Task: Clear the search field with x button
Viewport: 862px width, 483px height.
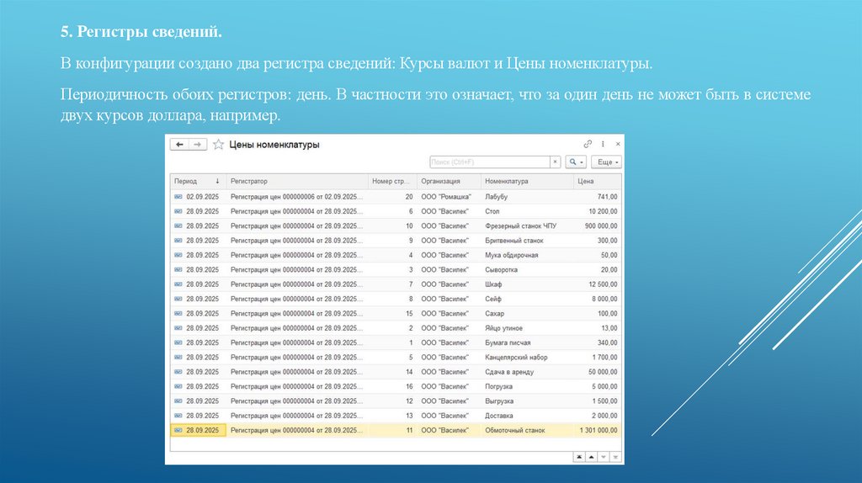Action: click(556, 162)
